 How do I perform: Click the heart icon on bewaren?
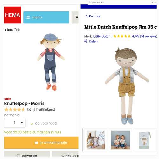pos(18,156)
